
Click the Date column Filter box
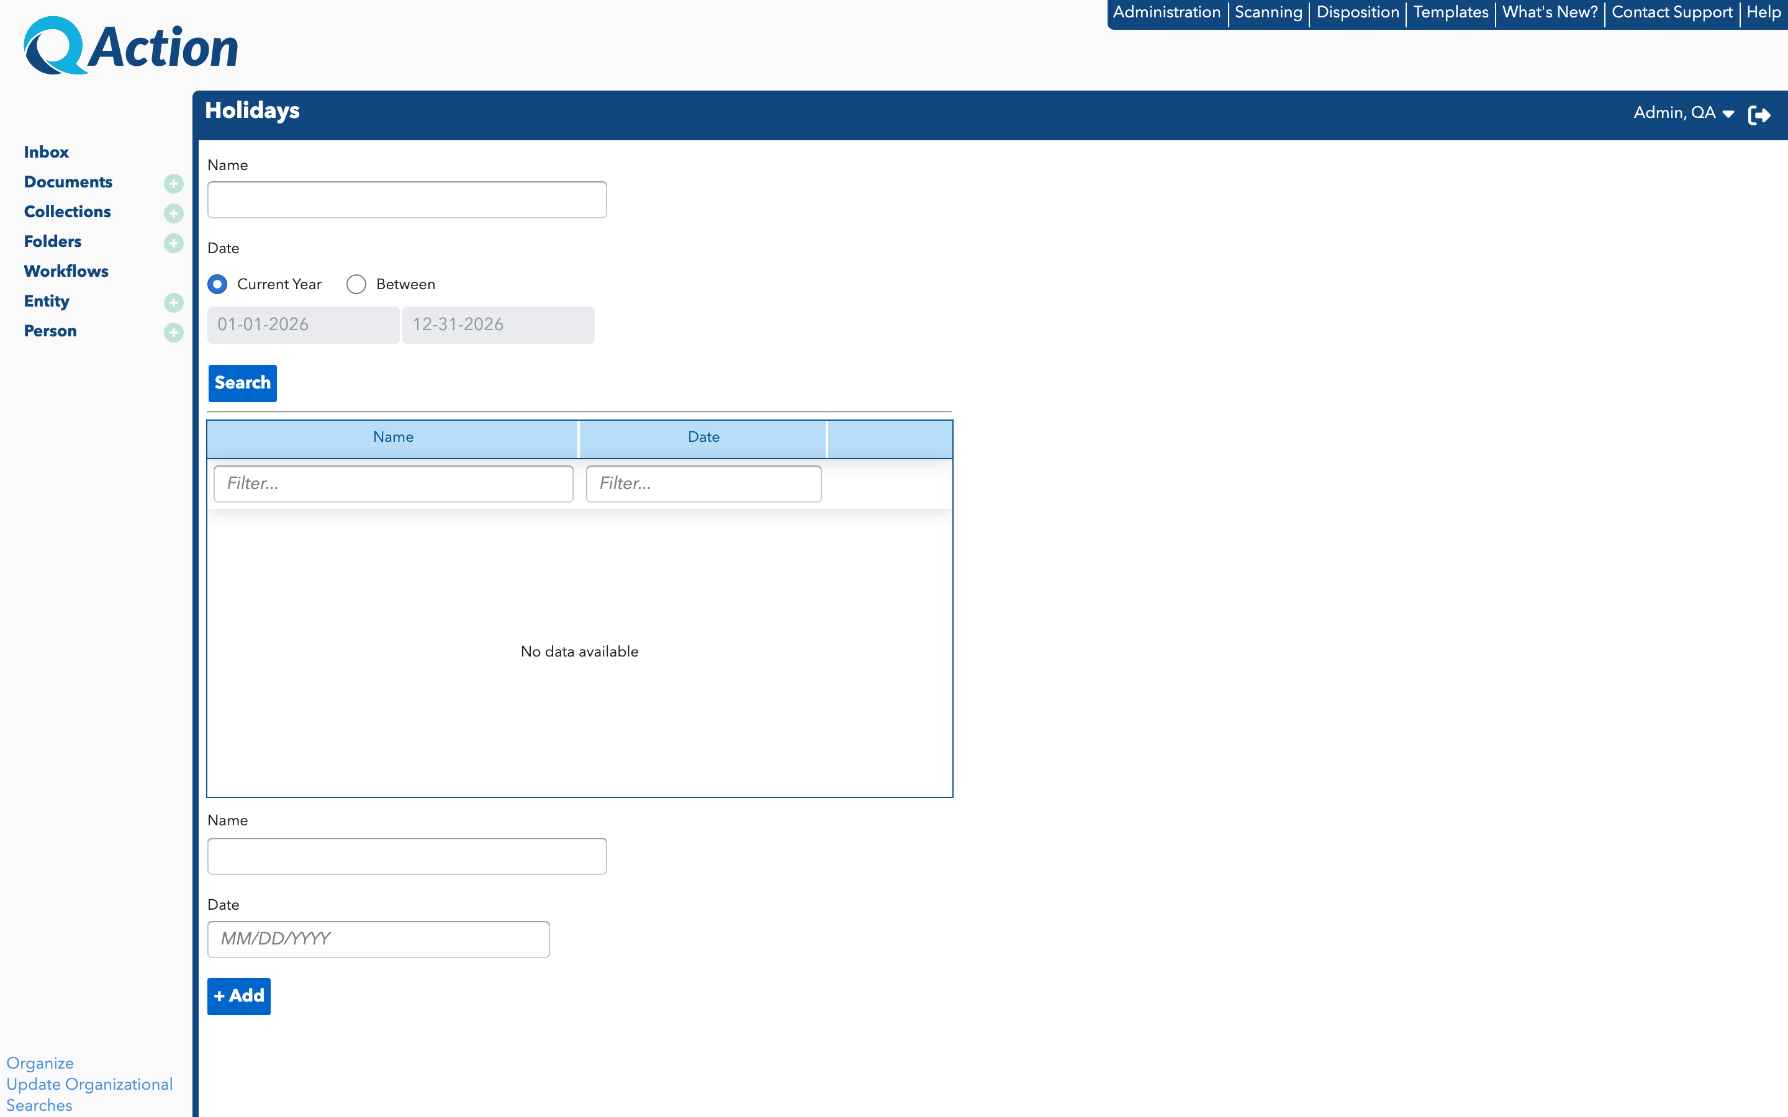(x=703, y=484)
